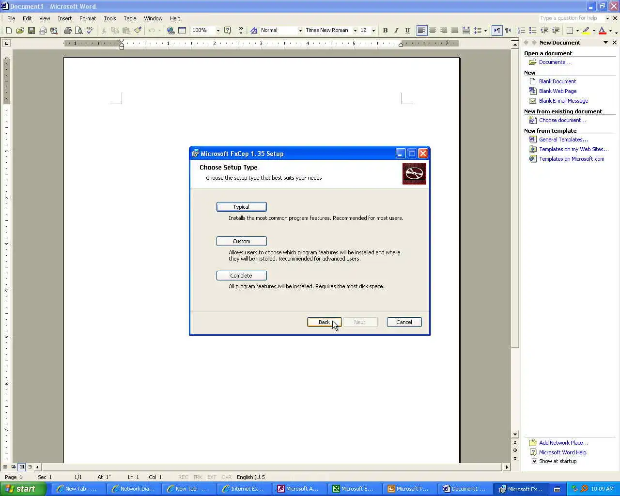
Task: Click the Windows Start button
Action: pos(23,489)
